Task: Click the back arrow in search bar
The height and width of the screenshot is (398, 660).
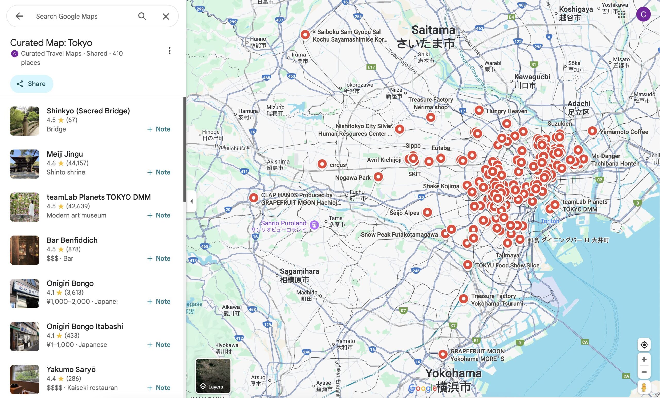Action: [x=19, y=16]
